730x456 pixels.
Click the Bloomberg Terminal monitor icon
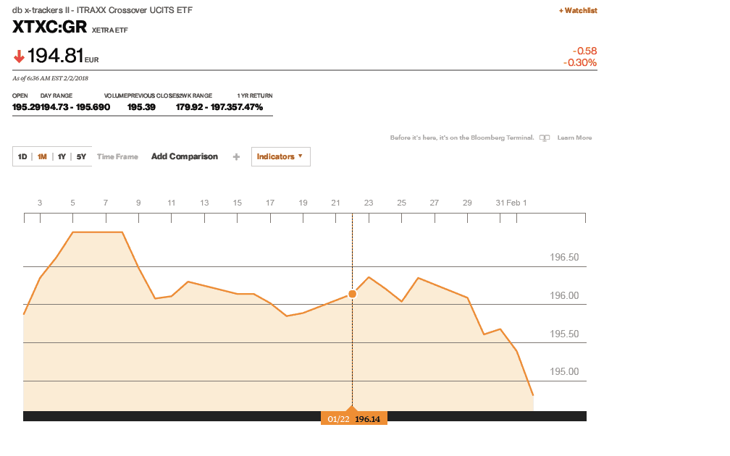(x=545, y=138)
